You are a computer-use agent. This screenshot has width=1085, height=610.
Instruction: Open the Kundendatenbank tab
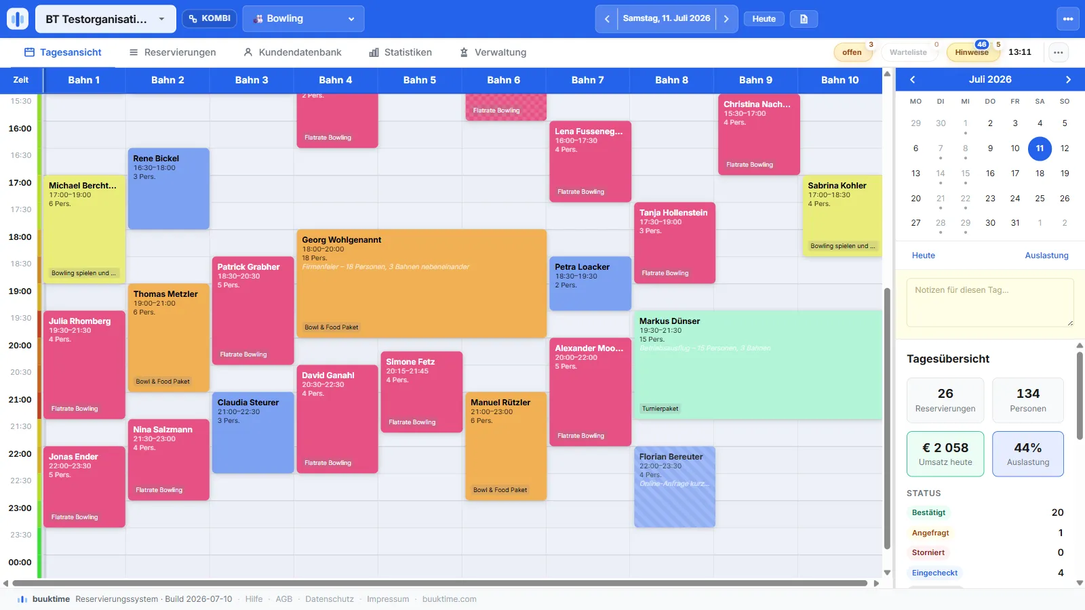(x=292, y=52)
